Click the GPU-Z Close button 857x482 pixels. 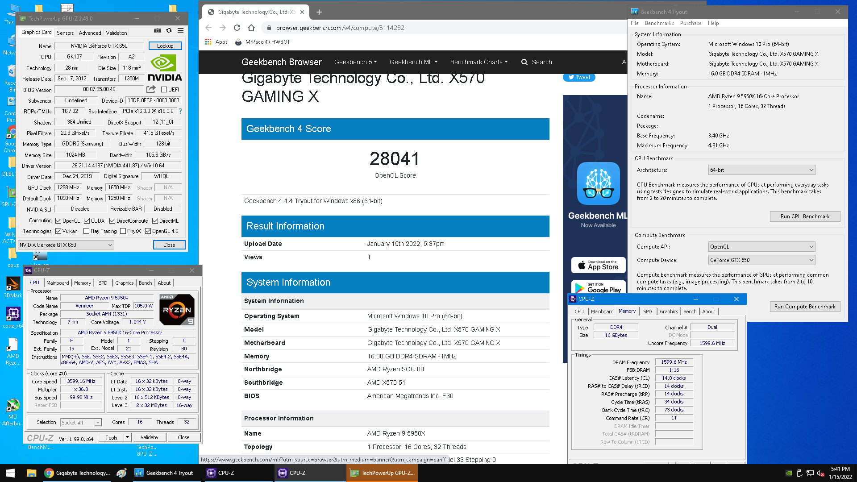coord(169,245)
